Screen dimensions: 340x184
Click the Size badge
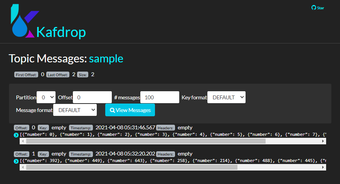coord(82,75)
